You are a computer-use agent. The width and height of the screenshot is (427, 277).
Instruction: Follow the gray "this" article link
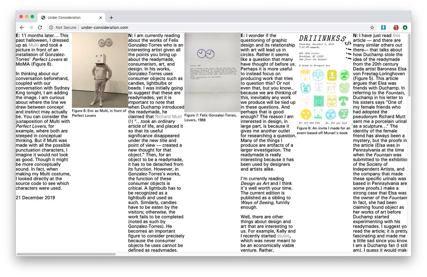(396, 36)
